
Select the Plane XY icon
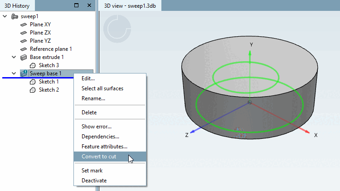[24, 24]
